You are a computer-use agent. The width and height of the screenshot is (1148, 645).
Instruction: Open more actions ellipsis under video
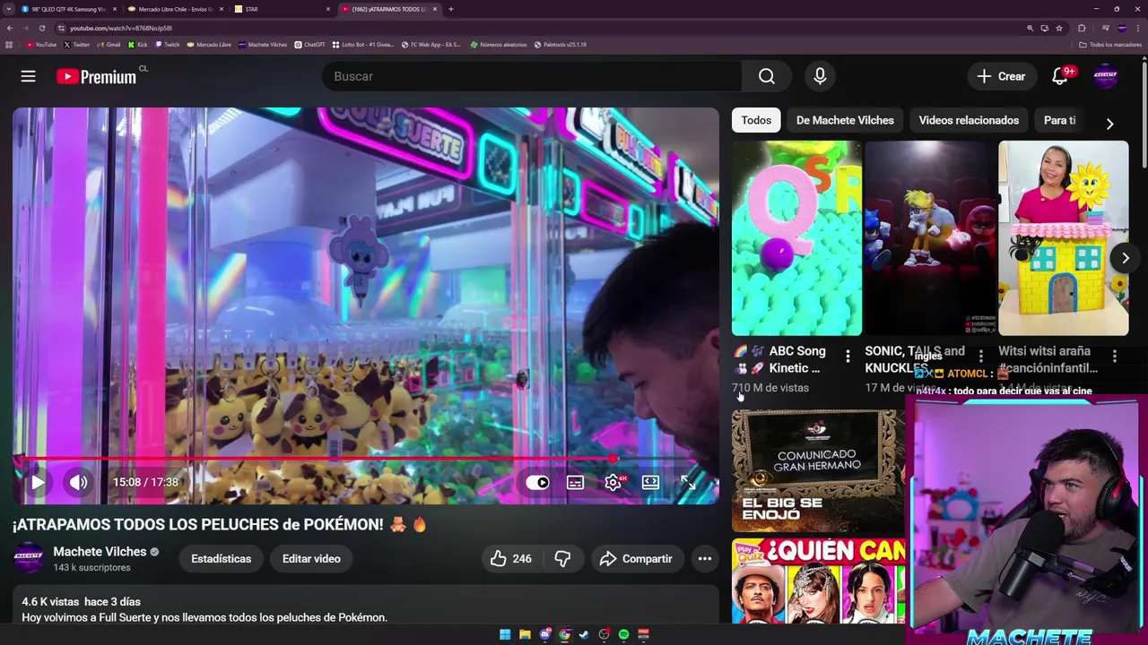point(705,558)
